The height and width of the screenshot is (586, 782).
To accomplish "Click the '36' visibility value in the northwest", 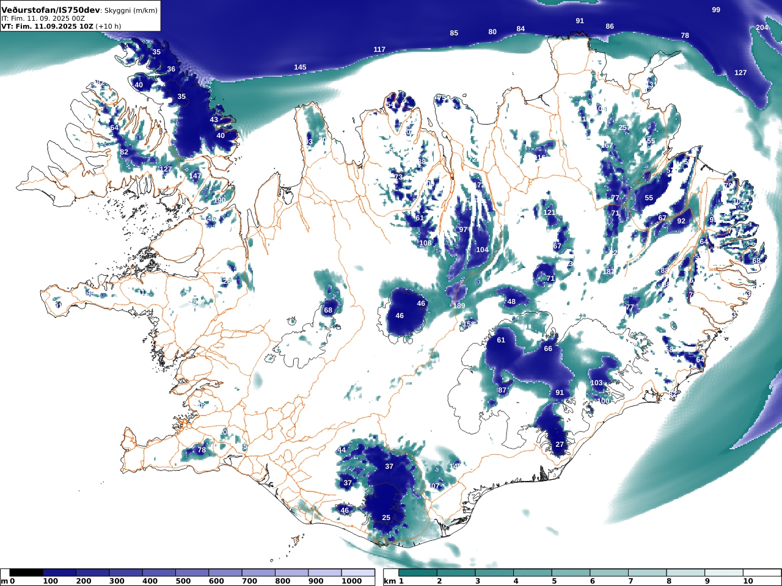I will (171, 69).
